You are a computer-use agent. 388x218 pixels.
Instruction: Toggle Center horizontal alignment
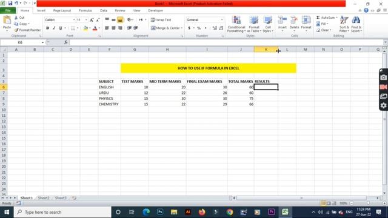(113, 28)
